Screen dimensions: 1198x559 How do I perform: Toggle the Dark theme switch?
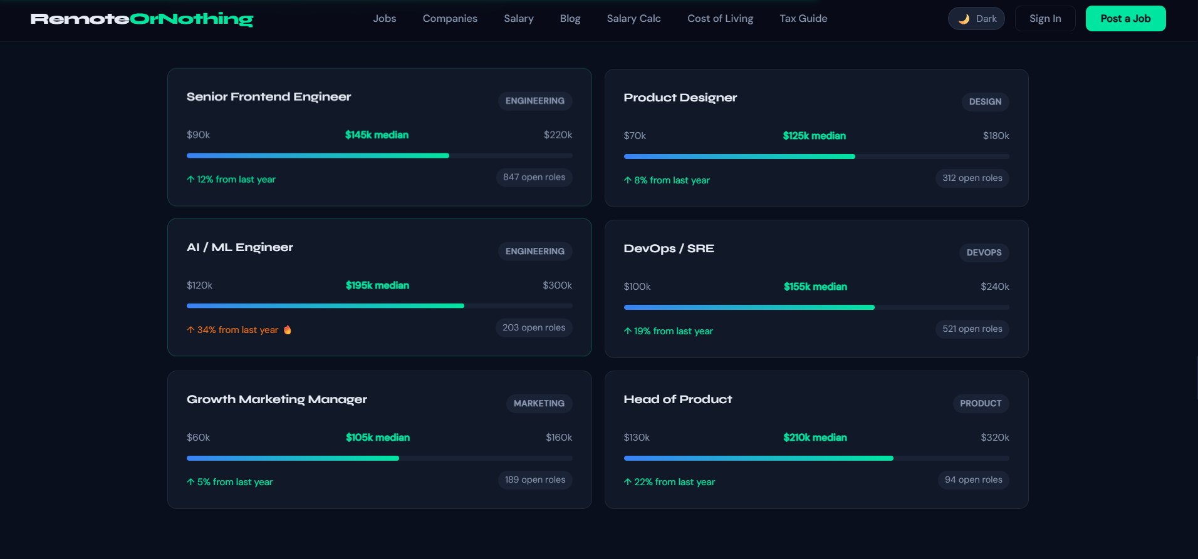click(976, 19)
